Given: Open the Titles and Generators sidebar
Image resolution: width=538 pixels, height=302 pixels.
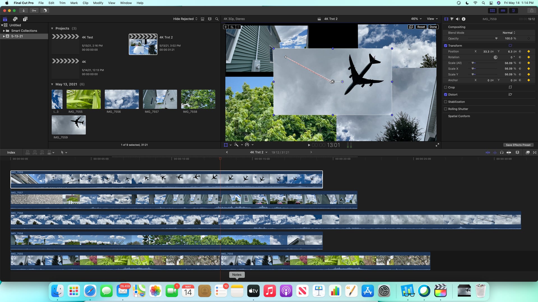Looking at the screenshot, I should click(x=25, y=19).
